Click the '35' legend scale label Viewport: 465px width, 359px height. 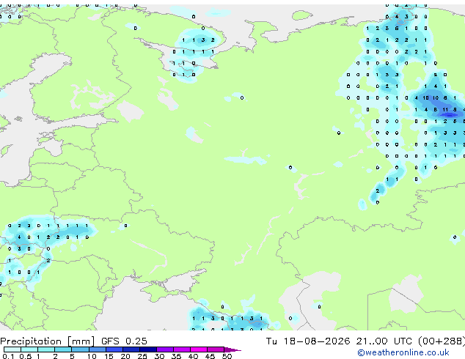click(x=176, y=356)
